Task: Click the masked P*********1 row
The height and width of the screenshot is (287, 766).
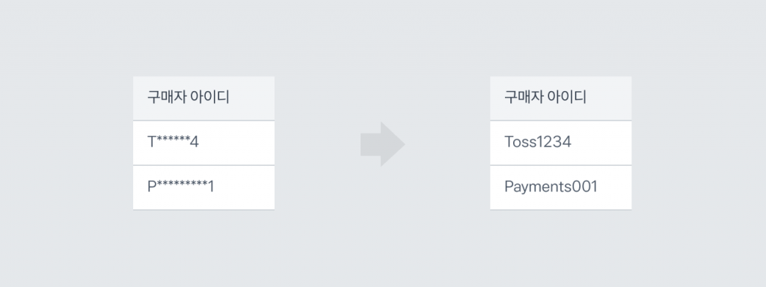Action: point(203,188)
